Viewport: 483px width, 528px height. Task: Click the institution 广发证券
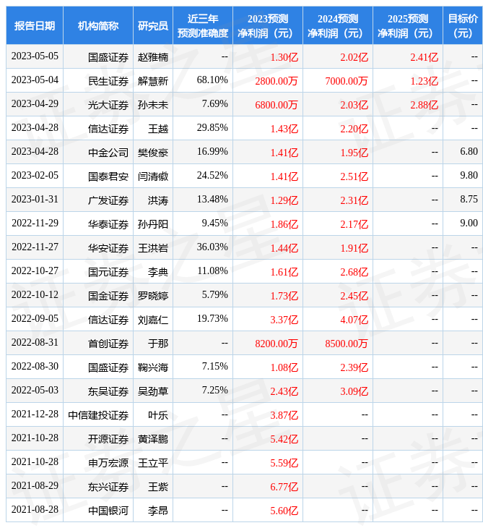(108, 200)
